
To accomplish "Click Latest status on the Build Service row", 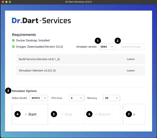I will (131, 59).
